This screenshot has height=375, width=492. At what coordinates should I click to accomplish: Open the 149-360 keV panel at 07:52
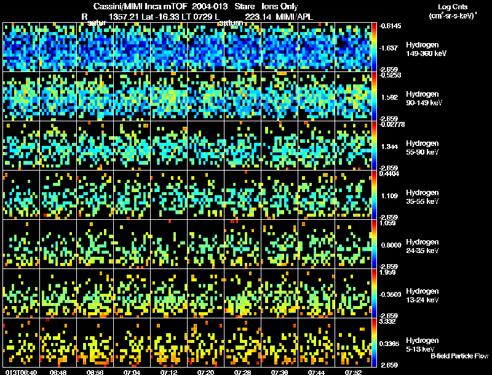coord(353,47)
